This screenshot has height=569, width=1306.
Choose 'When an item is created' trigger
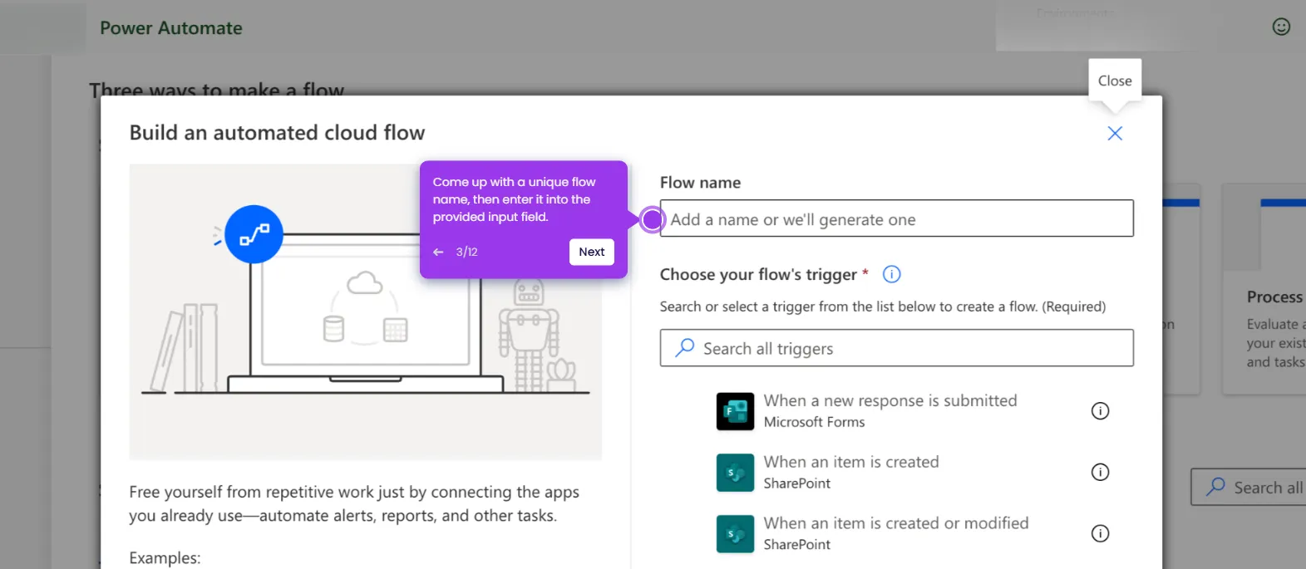tap(851, 463)
